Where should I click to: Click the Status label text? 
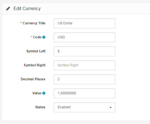pyautogui.click(x=40, y=107)
